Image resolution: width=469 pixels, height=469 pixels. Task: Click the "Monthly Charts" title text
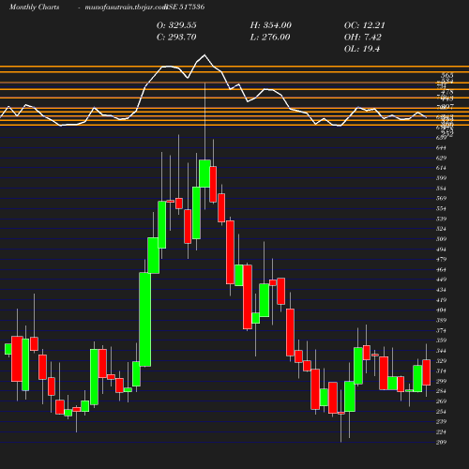(x=35, y=7)
